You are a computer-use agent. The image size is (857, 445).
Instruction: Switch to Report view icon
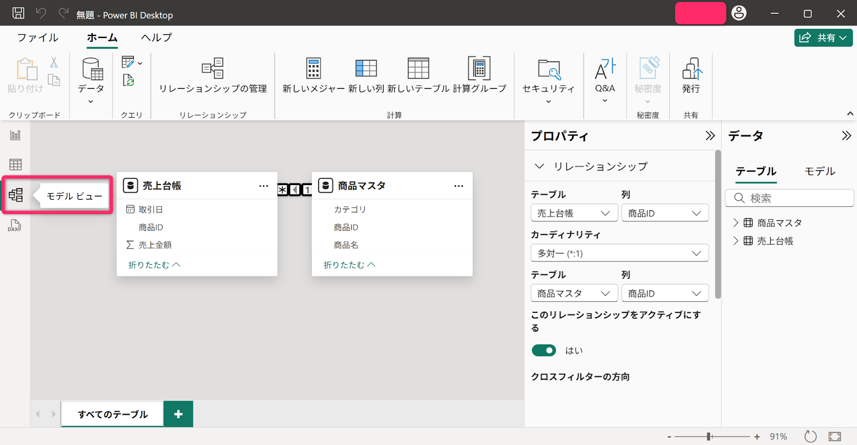click(x=16, y=135)
